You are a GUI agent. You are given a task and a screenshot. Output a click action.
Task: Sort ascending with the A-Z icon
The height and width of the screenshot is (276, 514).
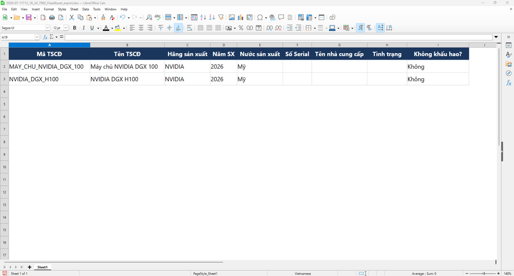click(x=203, y=18)
